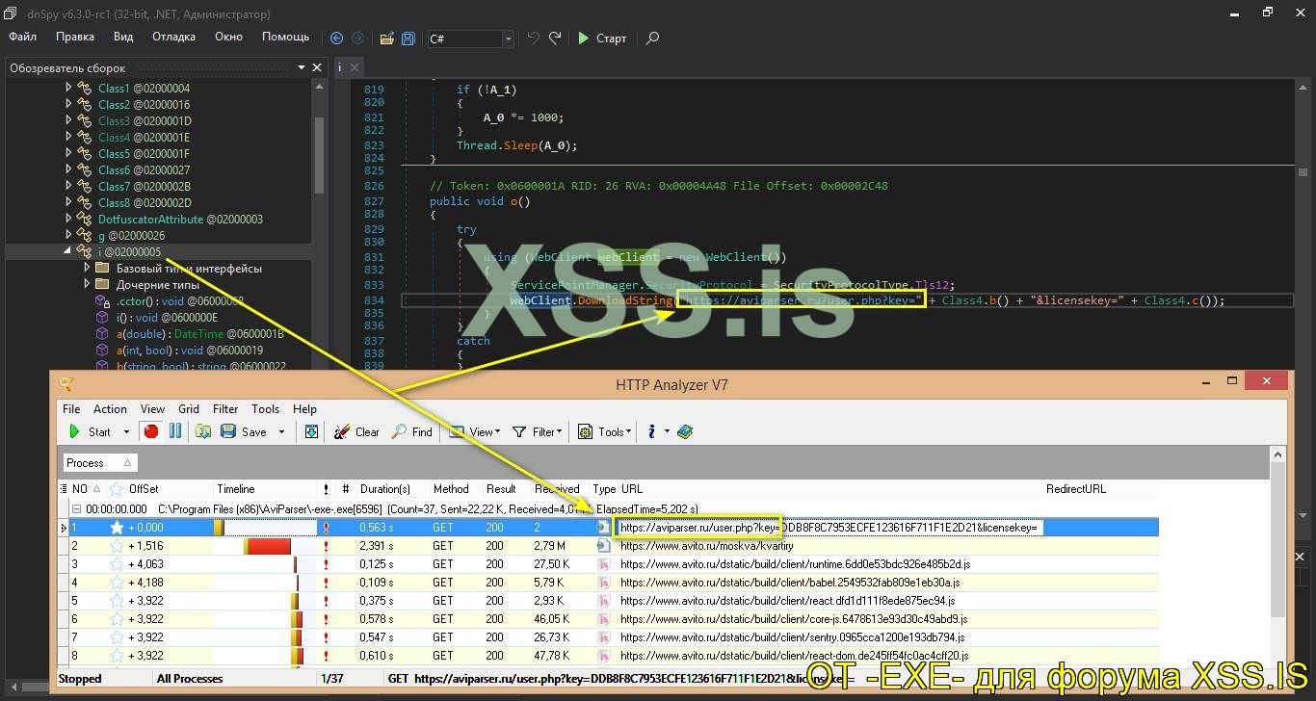Expand the 'Базовый тип и интерфейсы' folder
Screen dimensions: 1316x701
click(x=87, y=268)
